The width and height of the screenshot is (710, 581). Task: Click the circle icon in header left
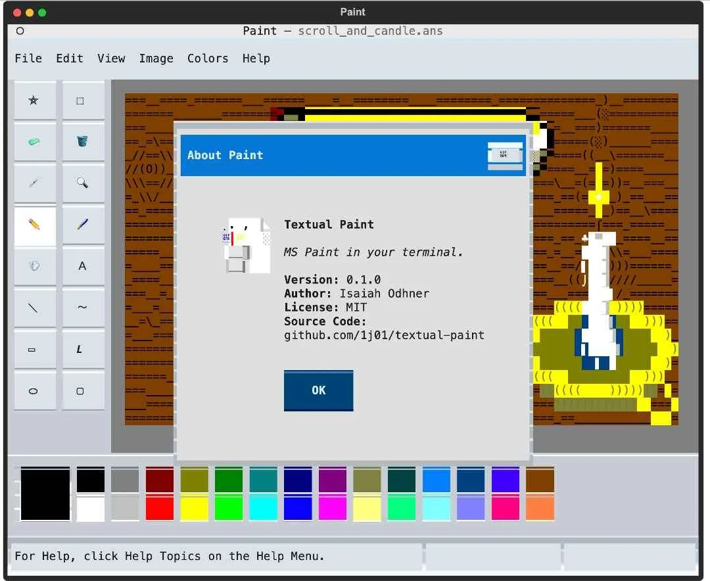pos(20,31)
